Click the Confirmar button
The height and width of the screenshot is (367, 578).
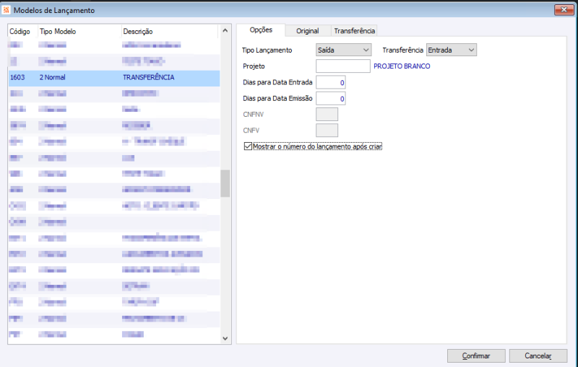(476, 355)
